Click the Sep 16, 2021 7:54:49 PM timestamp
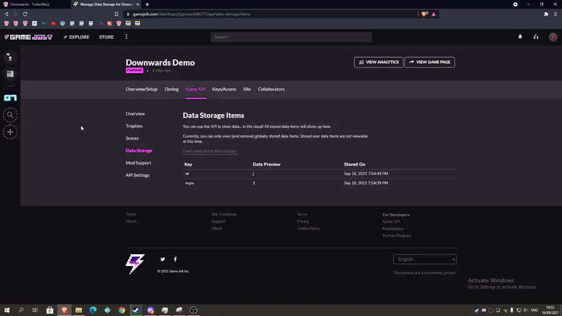The width and height of the screenshot is (562, 316). 366,174
